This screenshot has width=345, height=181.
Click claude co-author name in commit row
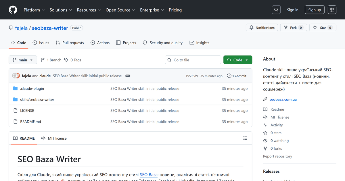[45, 76]
